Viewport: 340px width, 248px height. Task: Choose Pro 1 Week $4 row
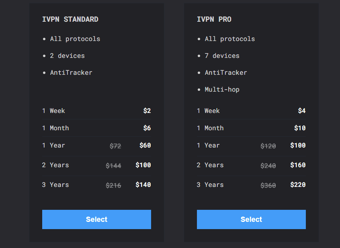point(251,111)
